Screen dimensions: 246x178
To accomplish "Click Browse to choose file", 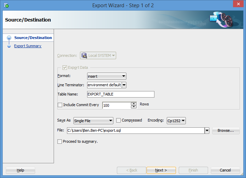I will (225, 130).
